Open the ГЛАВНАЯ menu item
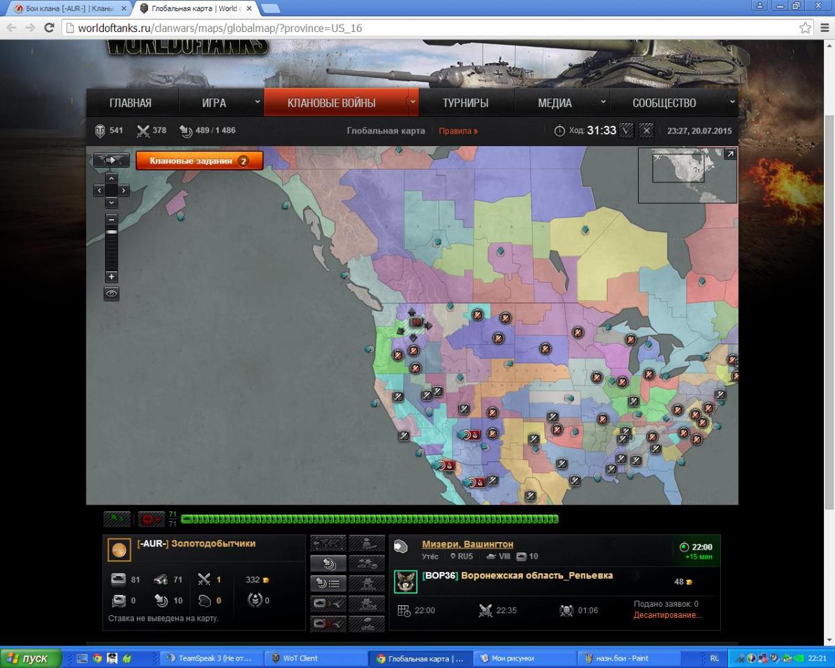Viewport: 835px width, 668px height. click(130, 103)
